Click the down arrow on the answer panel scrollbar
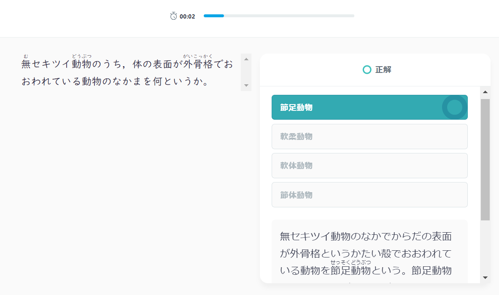The image size is (499, 295). 485,278
